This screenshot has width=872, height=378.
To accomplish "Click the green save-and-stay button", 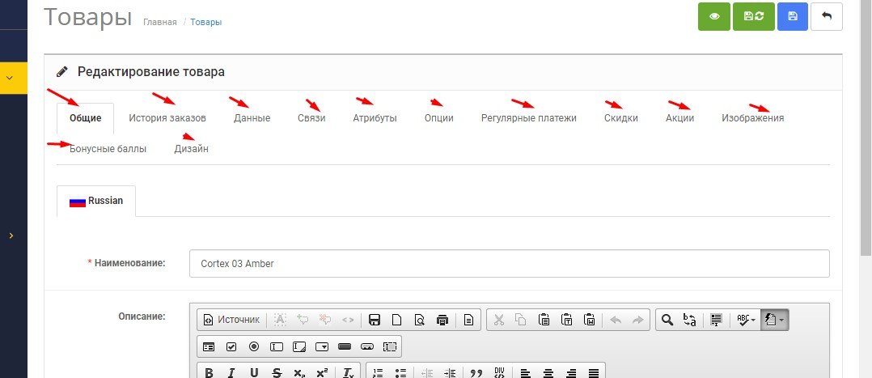I will coord(754,16).
